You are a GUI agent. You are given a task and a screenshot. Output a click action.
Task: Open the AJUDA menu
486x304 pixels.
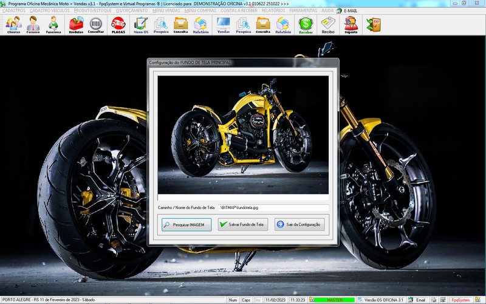point(327,10)
